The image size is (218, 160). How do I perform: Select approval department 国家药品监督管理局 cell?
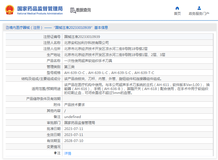coord(80,123)
